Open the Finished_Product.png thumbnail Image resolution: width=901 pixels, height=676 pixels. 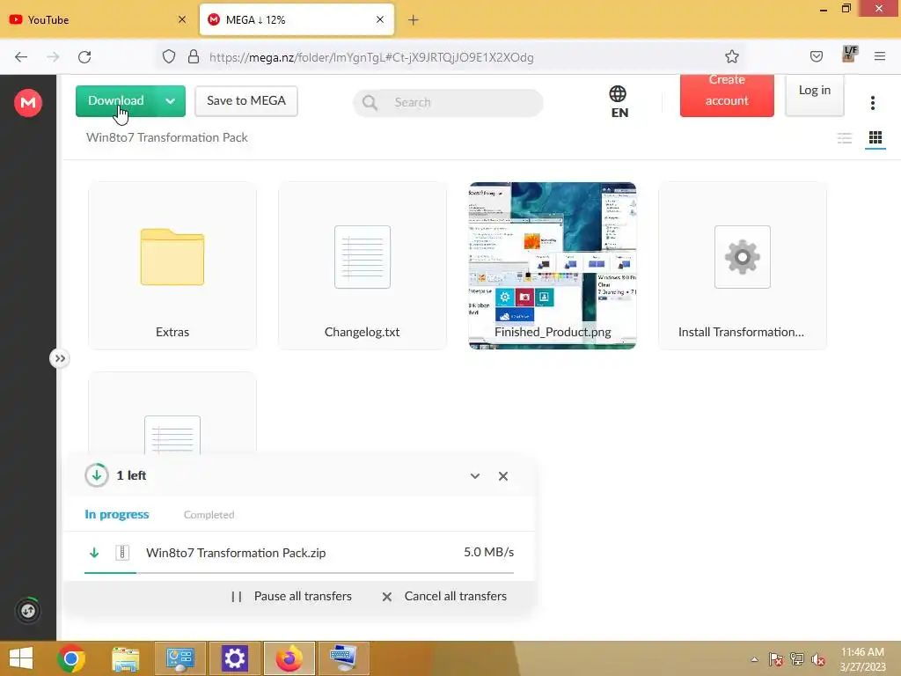coord(553,266)
